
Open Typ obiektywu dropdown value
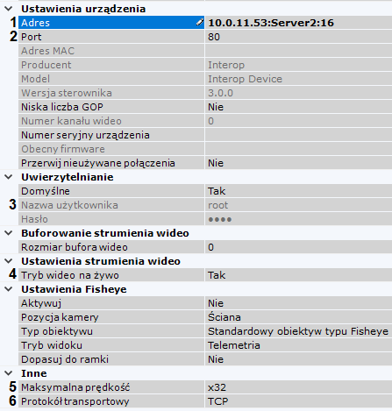(x=298, y=331)
